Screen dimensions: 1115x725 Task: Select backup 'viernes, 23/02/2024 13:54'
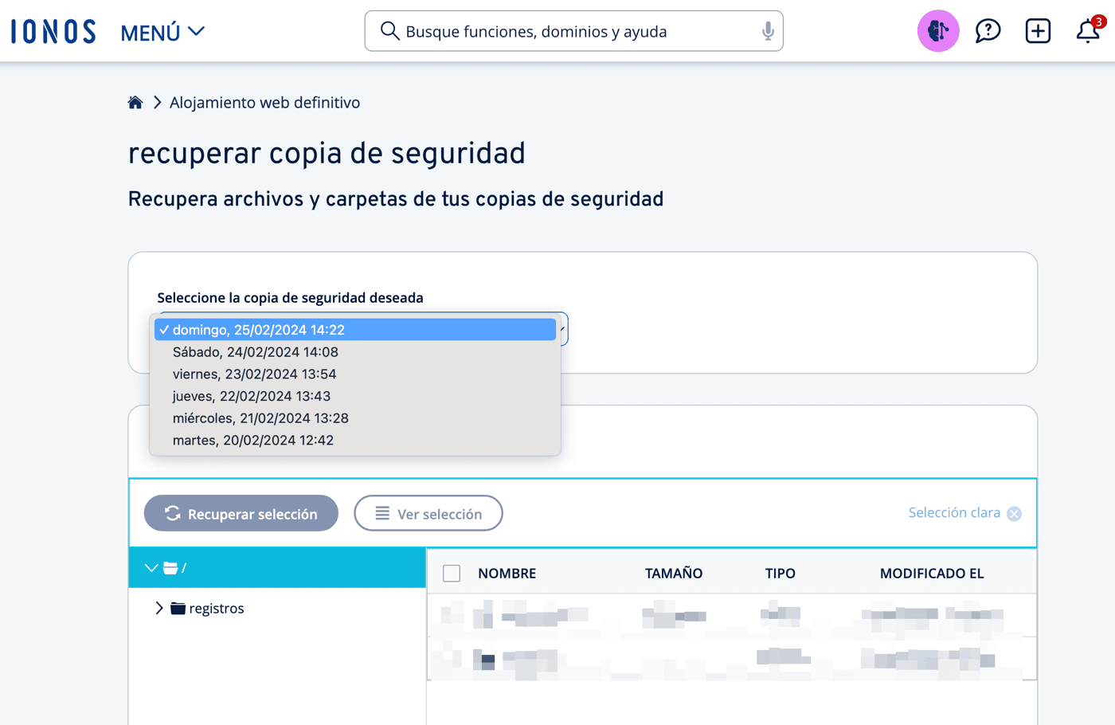click(x=355, y=374)
